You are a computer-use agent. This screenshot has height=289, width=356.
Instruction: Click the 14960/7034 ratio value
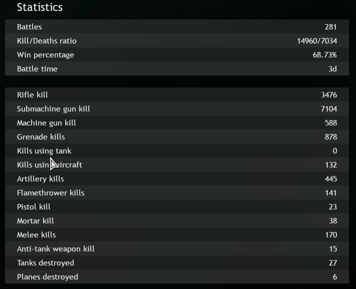coord(316,41)
